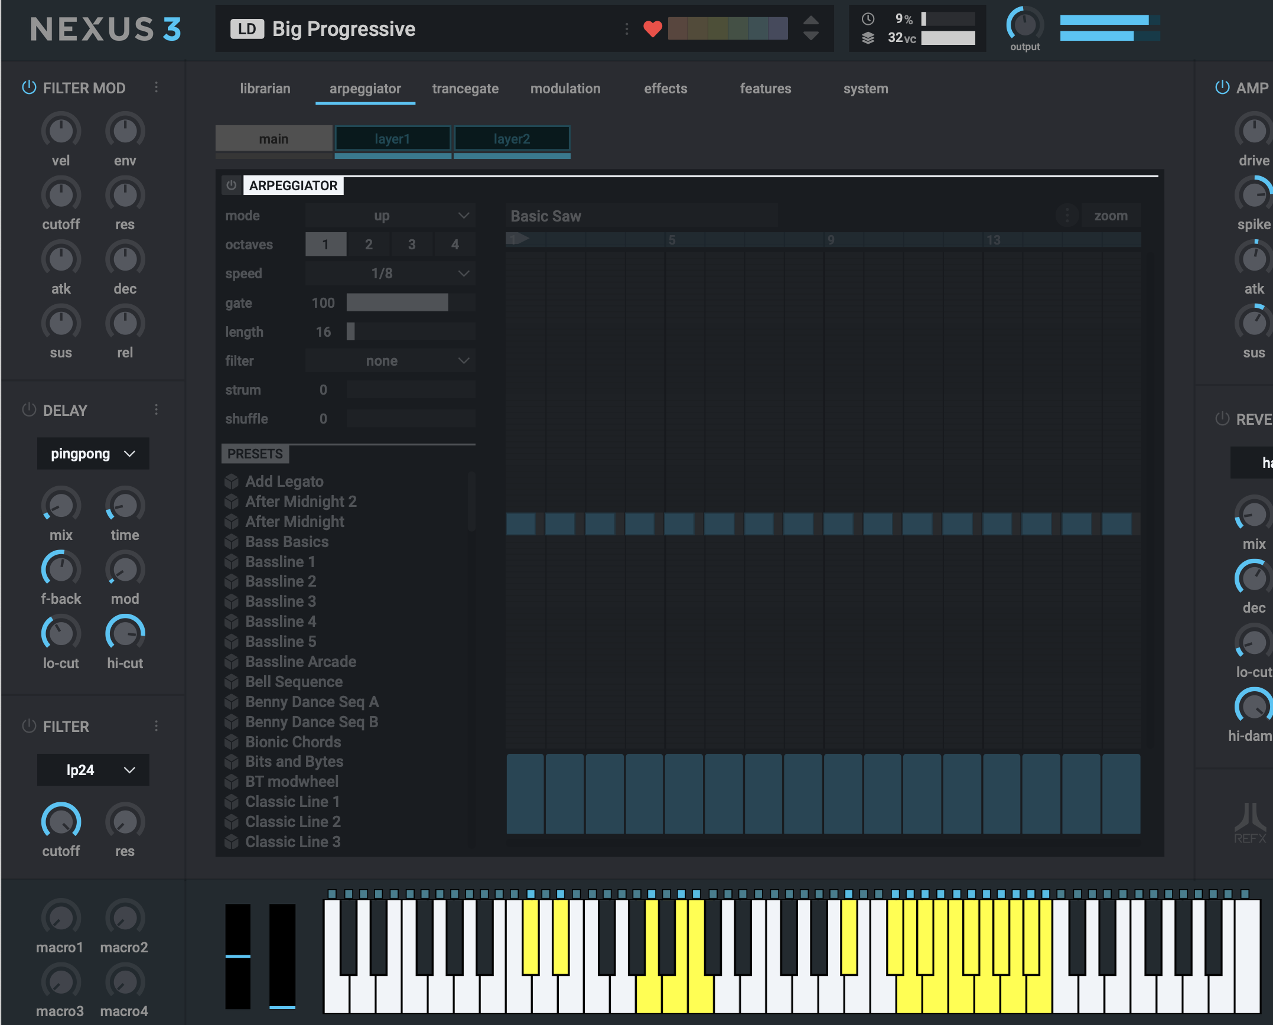Image resolution: width=1273 pixels, height=1025 pixels.
Task: Open Filter Mod options menu dots
Action: tap(156, 87)
